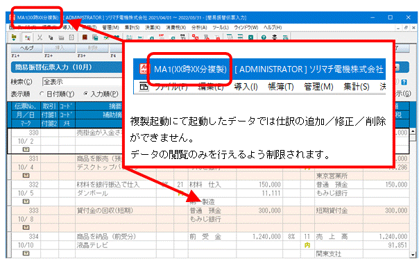The image size is (419, 259).
Task: Open the ウィンドウ(W) menu
Action: (246, 27)
